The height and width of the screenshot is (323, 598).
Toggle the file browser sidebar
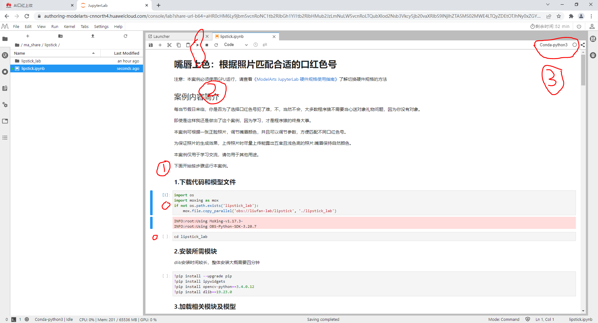click(x=5, y=39)
